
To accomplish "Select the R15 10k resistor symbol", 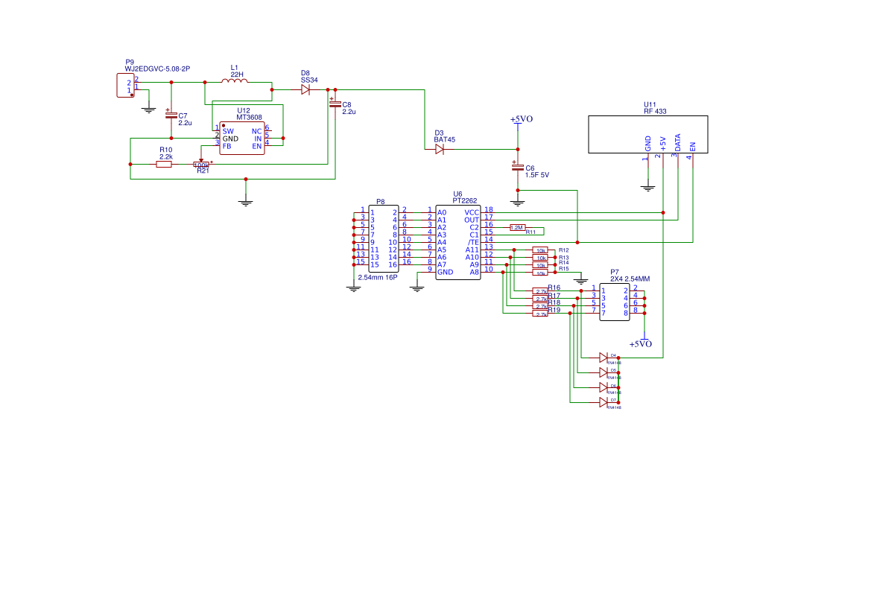I will tap(540, 272).
